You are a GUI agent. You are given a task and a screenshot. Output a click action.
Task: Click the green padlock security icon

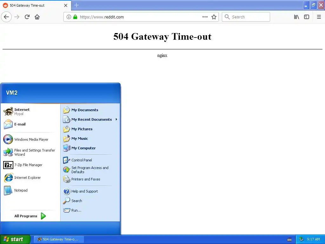coord(75,17)
